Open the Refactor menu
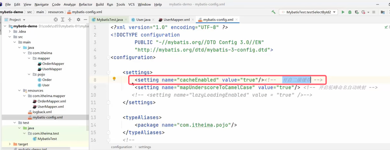 (x=86, y=5)
